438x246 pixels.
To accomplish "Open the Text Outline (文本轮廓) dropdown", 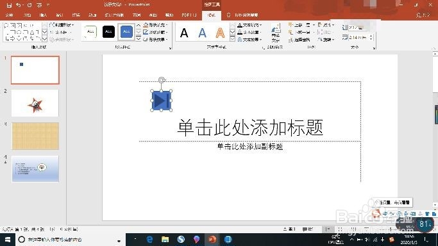I will (249, 32).
